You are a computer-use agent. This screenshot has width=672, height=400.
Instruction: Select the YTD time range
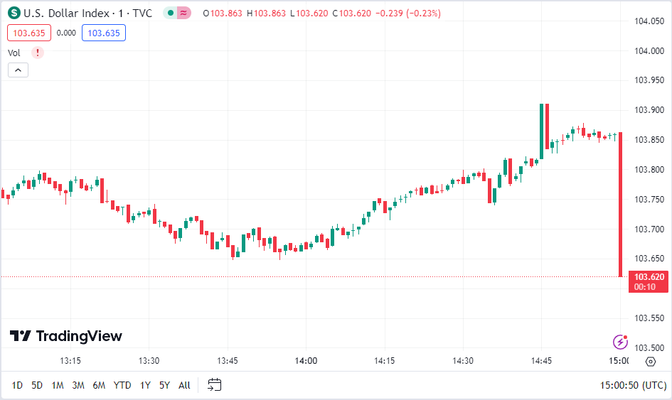(122, 385)
